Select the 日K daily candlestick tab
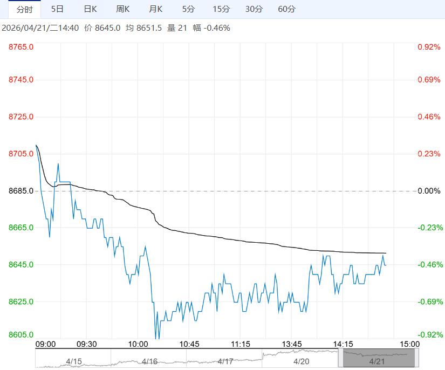This screenshot has height=370, width=445. (90, 9)
